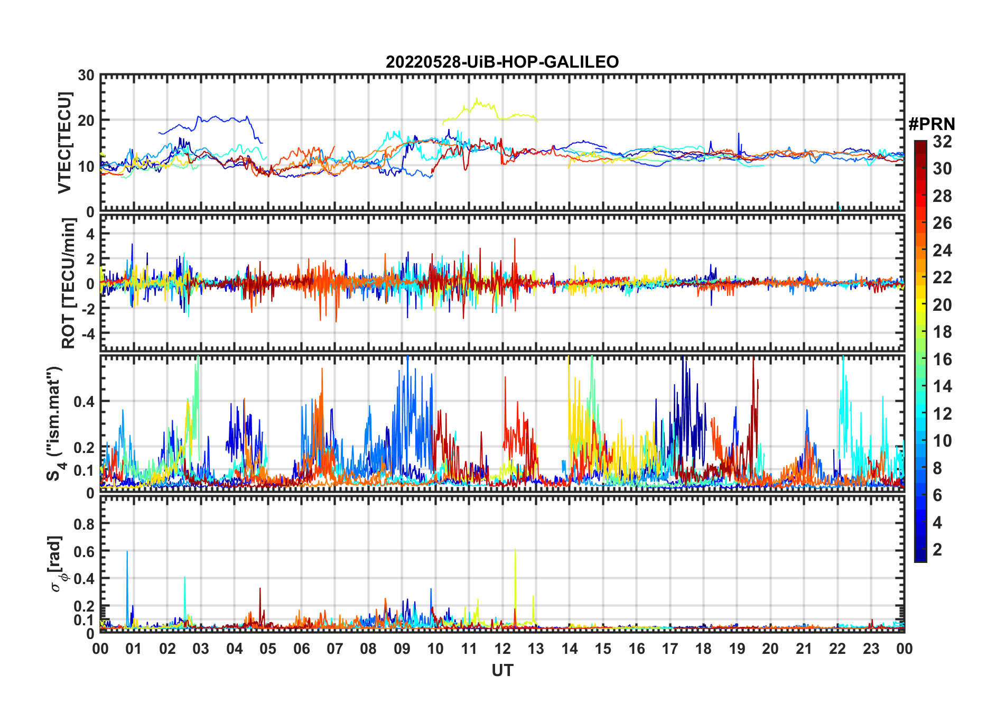The width and height of the screenshot is (1005, 703).
Task: Click colorbar tick label 32
Action: (942, 142)
